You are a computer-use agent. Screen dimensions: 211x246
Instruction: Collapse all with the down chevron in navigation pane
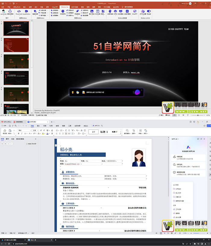[2, 144]
